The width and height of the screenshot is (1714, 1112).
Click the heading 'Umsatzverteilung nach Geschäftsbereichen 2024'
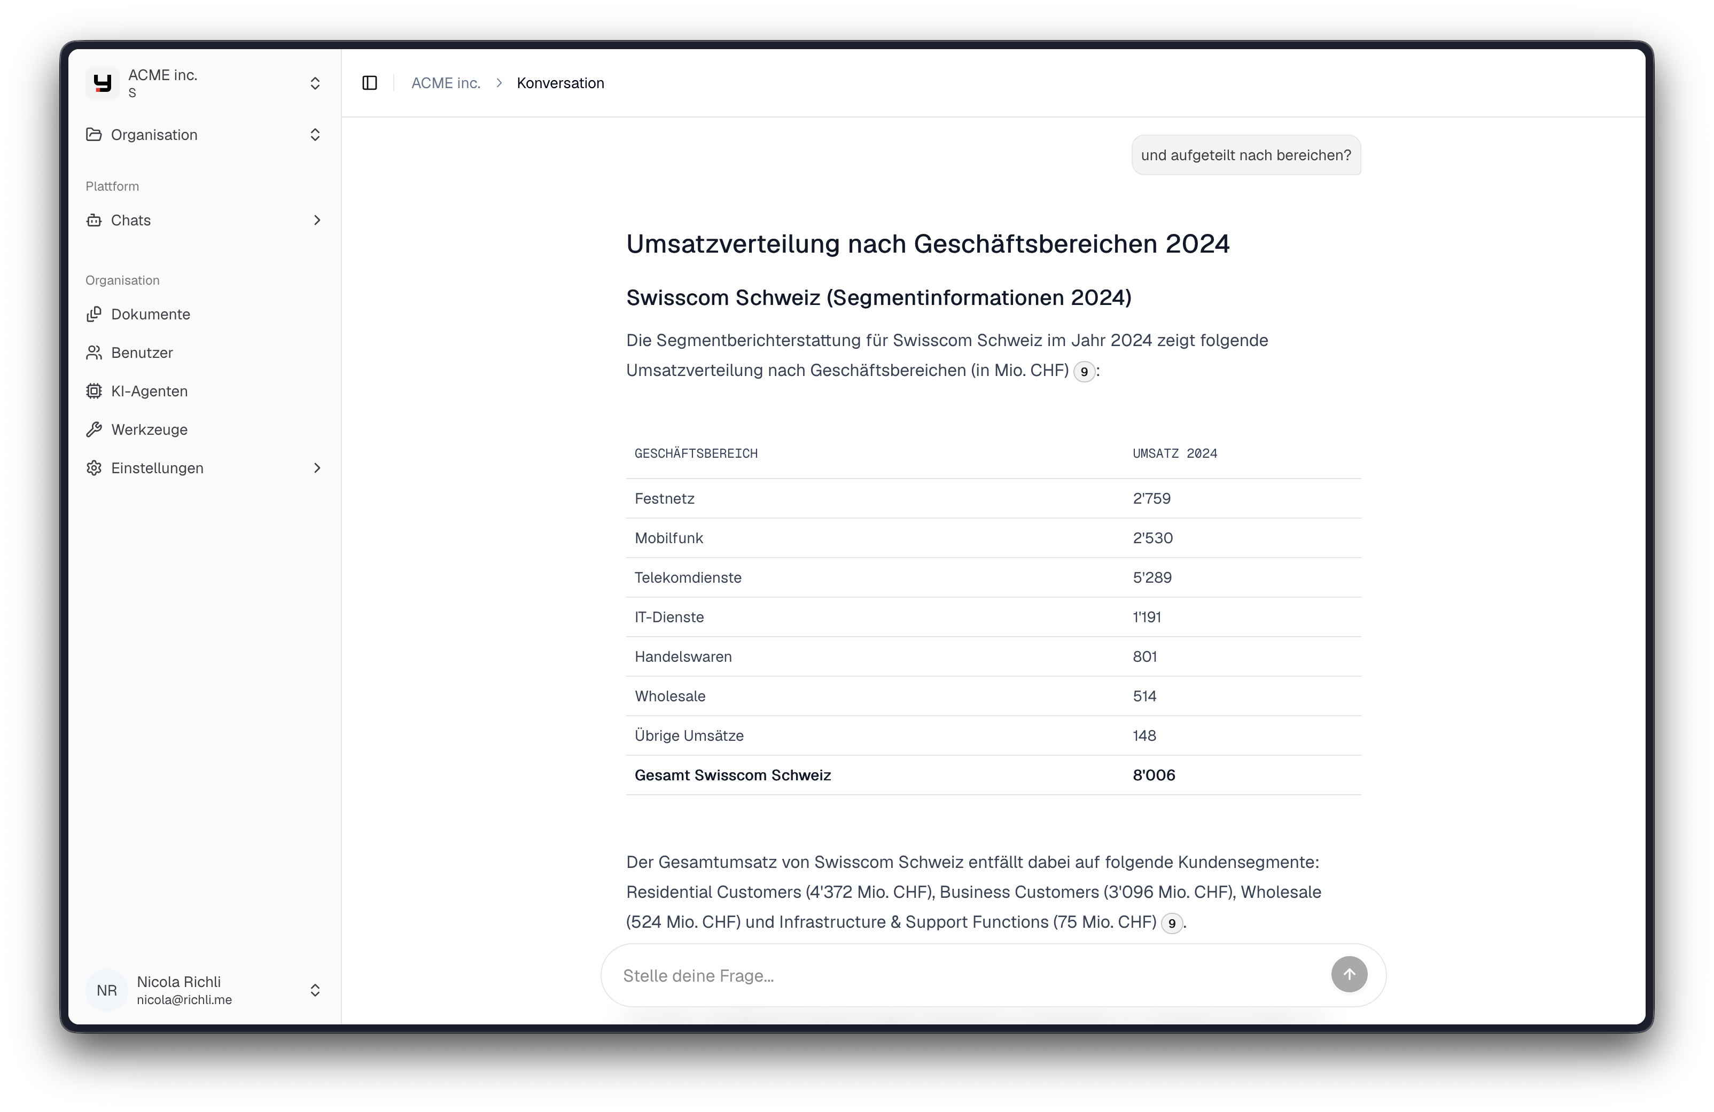928,245
